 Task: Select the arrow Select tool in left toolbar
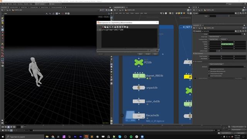[2, 27]
